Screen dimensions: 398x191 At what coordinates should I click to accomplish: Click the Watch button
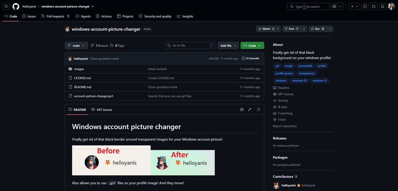pyautogui.click(x=266, y=29)
